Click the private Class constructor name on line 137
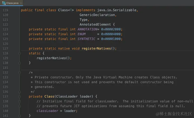Viewport: 194px width, 118px height. tap(49, 96)
